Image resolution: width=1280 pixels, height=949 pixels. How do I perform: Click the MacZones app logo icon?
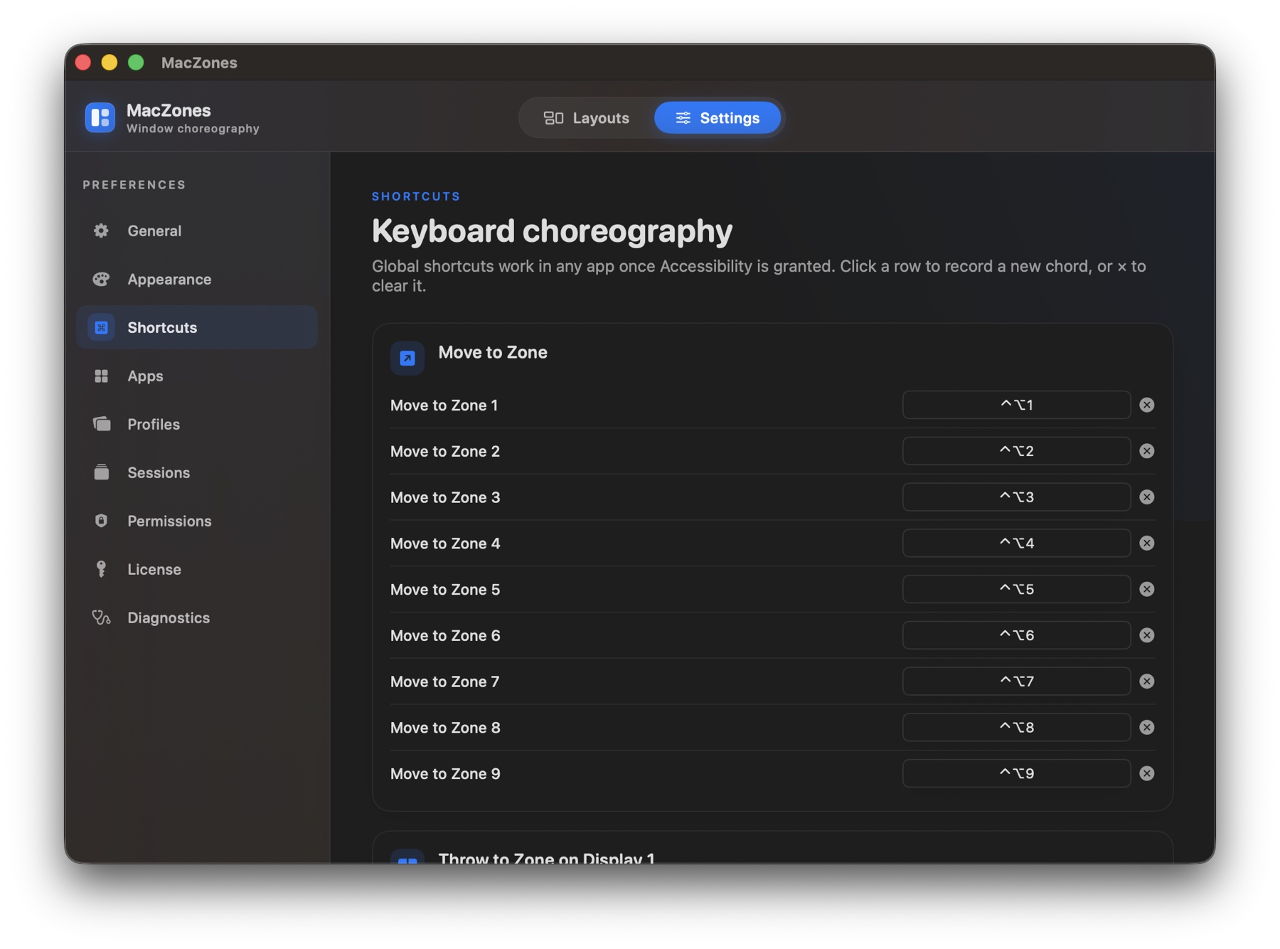pyautogui.click(x=100, y=117)
